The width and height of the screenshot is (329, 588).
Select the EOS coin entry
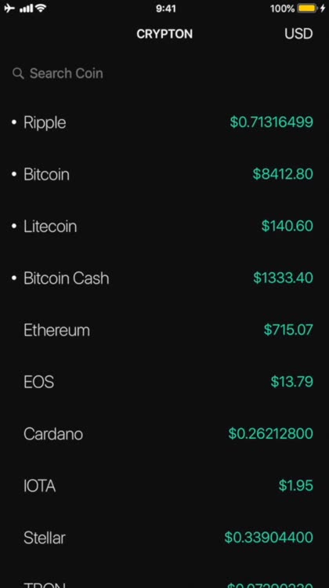coord(164,382)
